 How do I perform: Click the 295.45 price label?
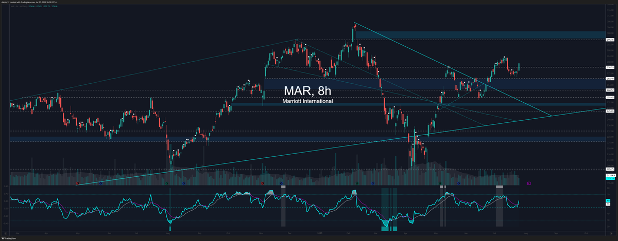click(611, 40)
